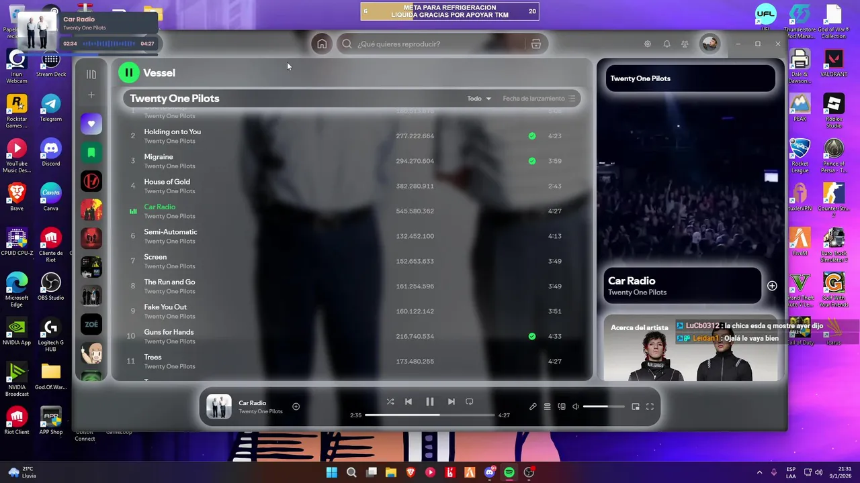Collapse the library sidebar icon
The height and width of the screenshot is (483, 860).
[x=91, y=74]
